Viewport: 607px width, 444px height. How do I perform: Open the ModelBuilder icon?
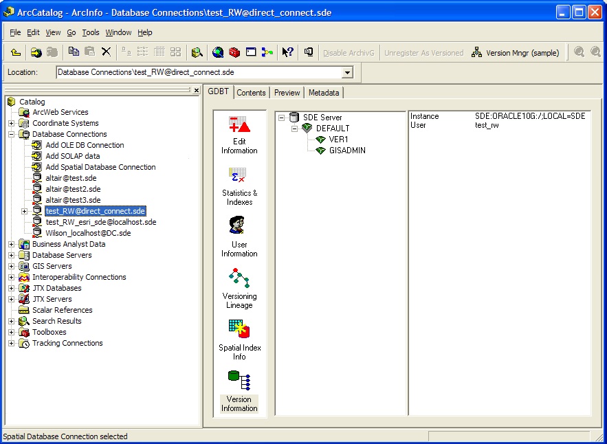coord(267,52)
